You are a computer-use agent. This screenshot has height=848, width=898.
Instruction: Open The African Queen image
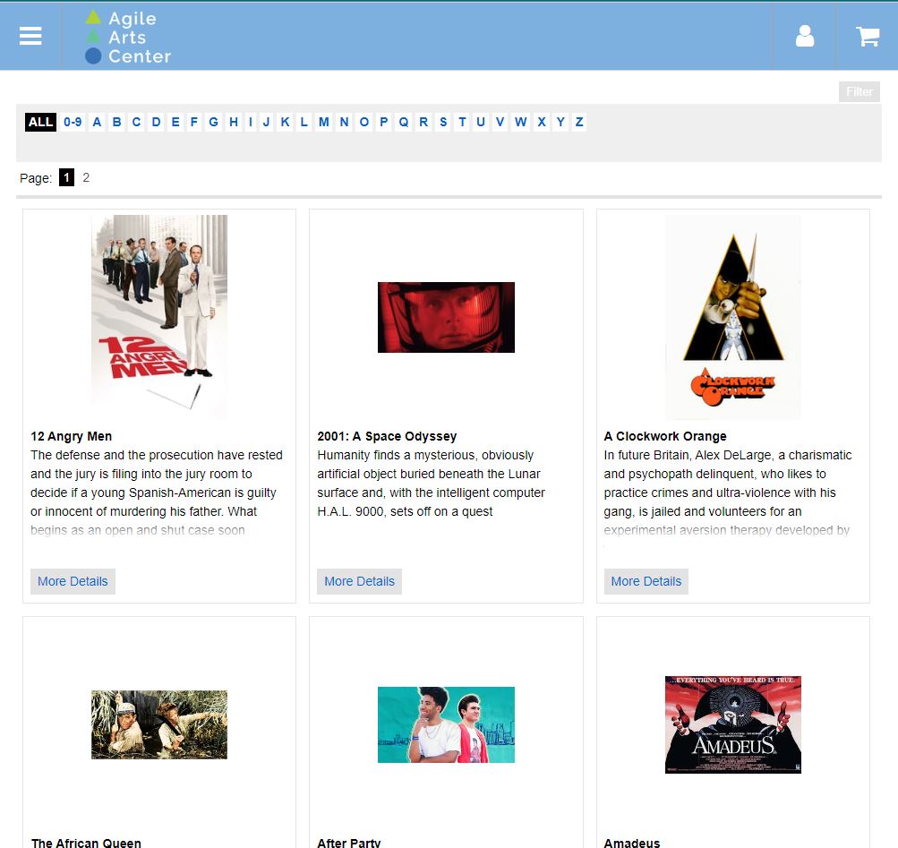[159, 724]
